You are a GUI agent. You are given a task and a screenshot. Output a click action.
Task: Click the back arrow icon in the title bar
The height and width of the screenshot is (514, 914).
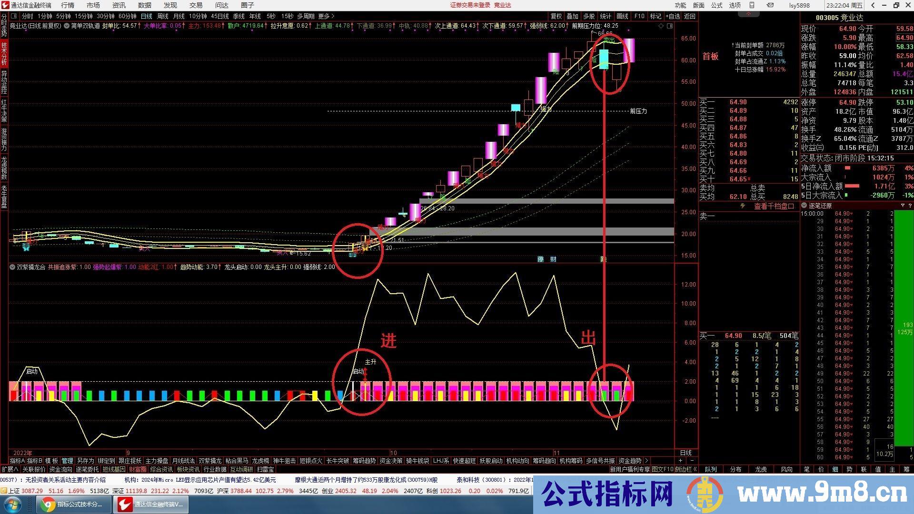pos(873,5)
